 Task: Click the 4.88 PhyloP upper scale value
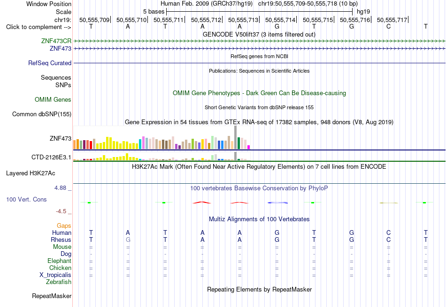pos(60,188)
